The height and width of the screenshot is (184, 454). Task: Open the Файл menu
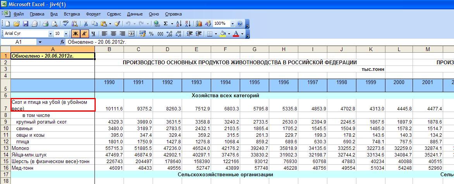click(19, 14)
